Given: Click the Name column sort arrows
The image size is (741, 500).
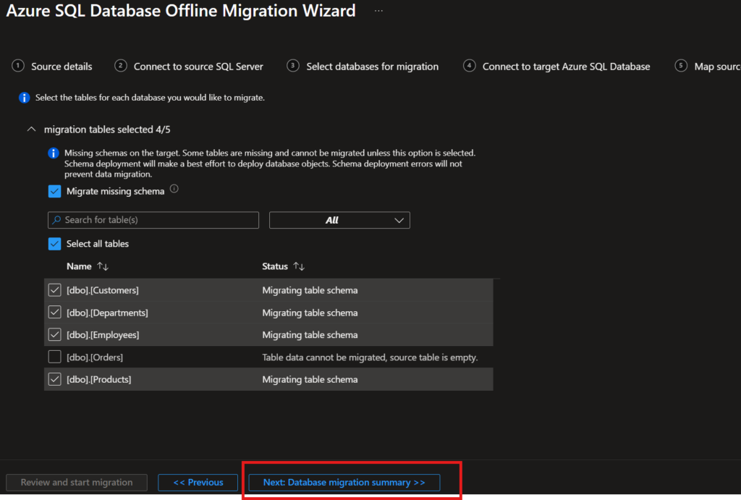Looking at the screenshot, I should point(103,267).
